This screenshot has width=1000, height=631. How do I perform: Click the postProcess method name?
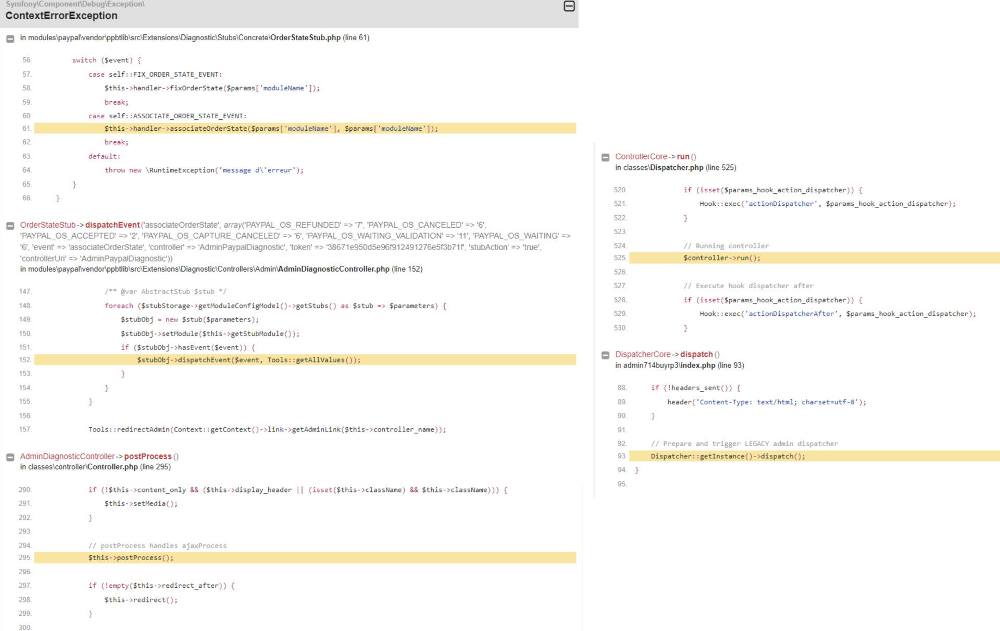(x=148, y=456)
